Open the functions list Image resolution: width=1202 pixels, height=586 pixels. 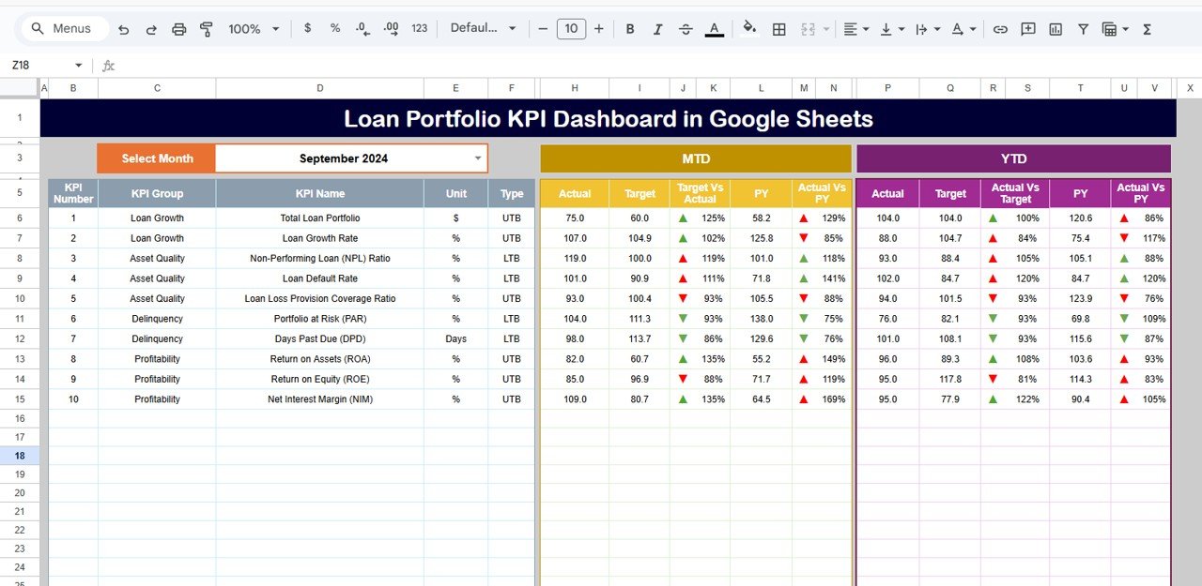point(1146,29)
